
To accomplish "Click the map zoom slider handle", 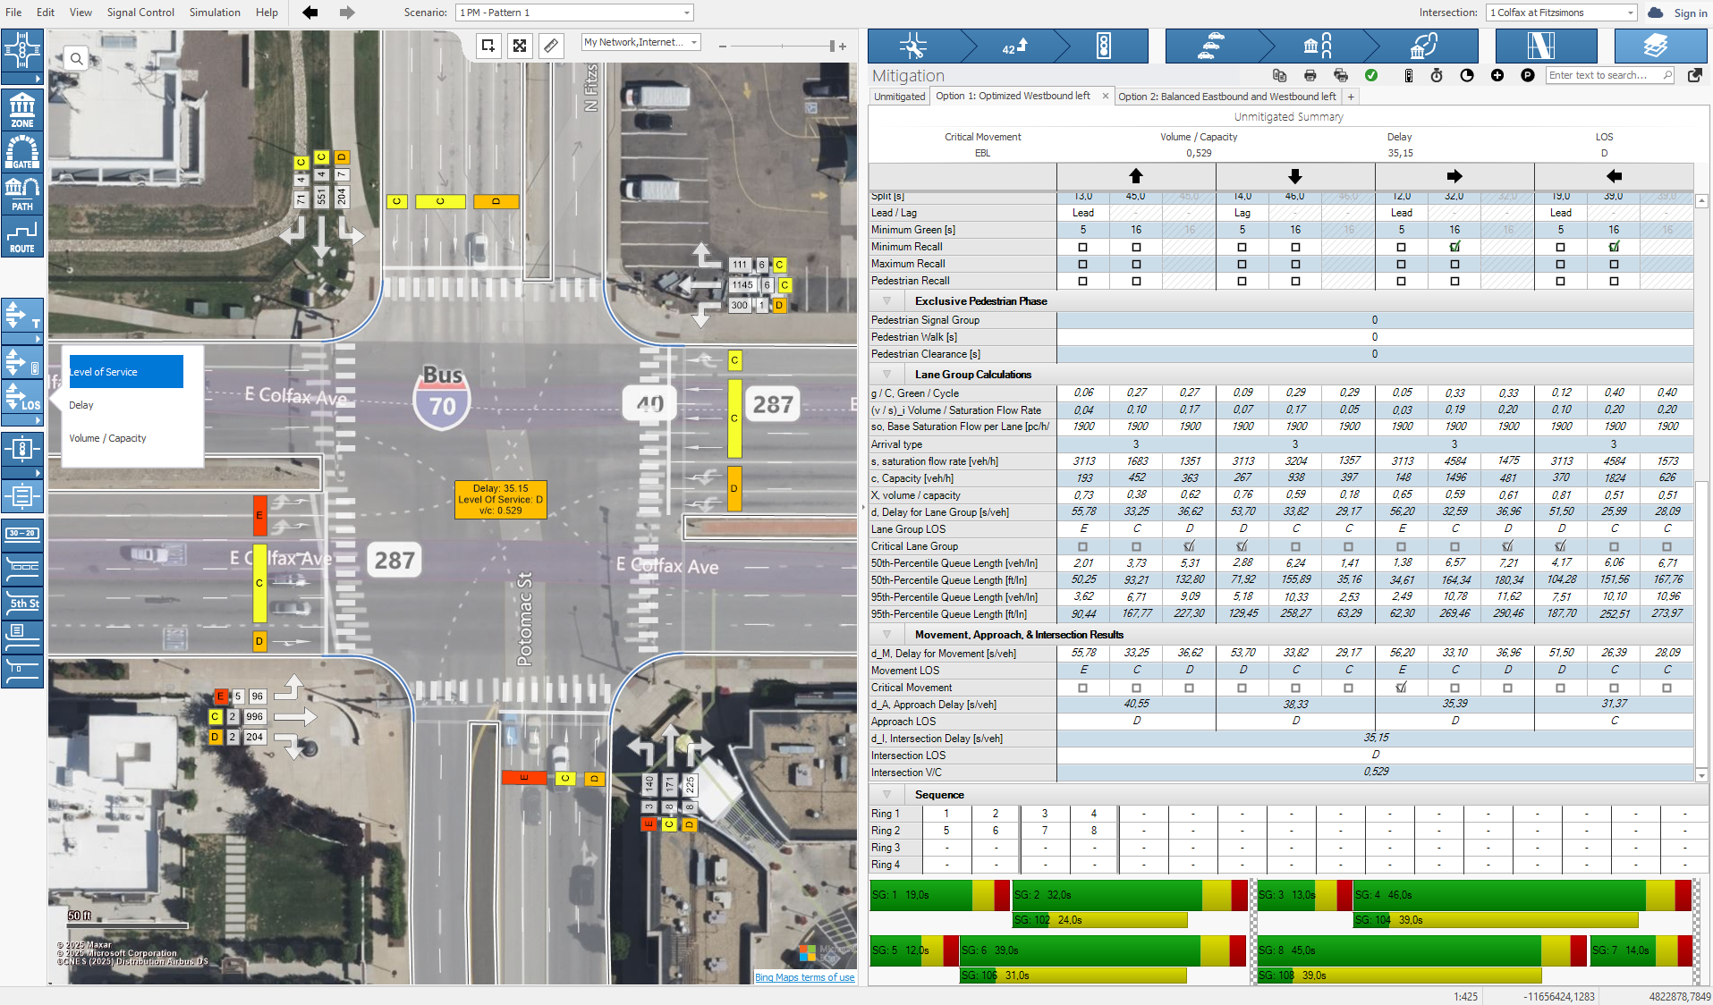I will coord(832,46).
